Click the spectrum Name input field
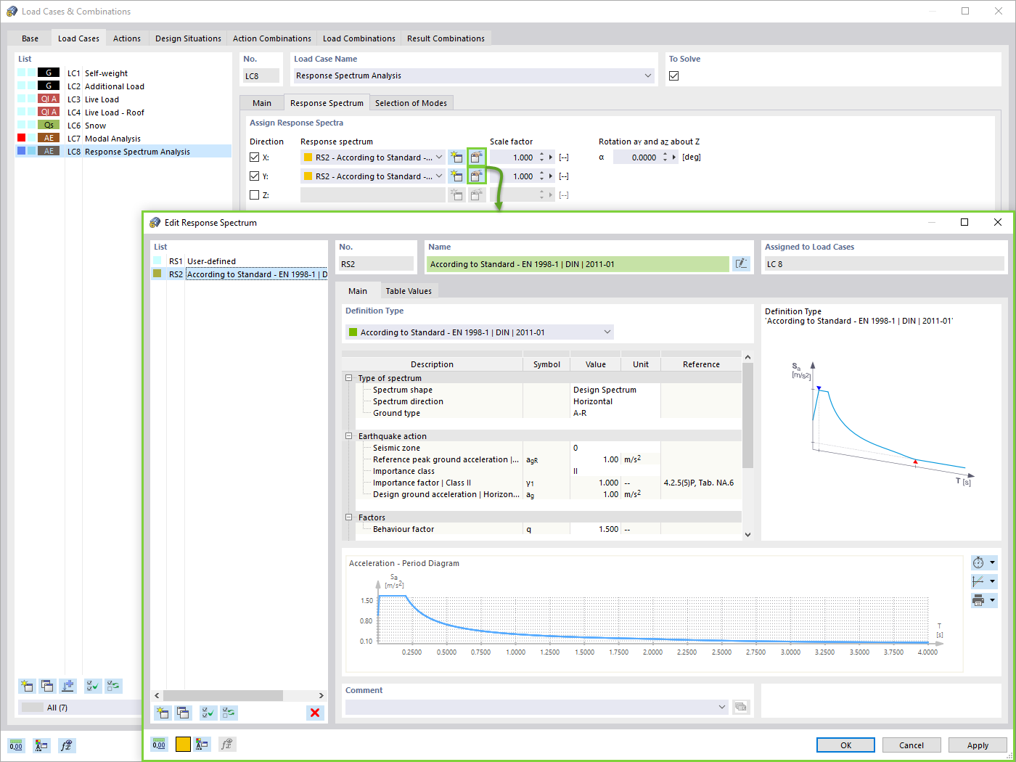 [x=578, y=264]
